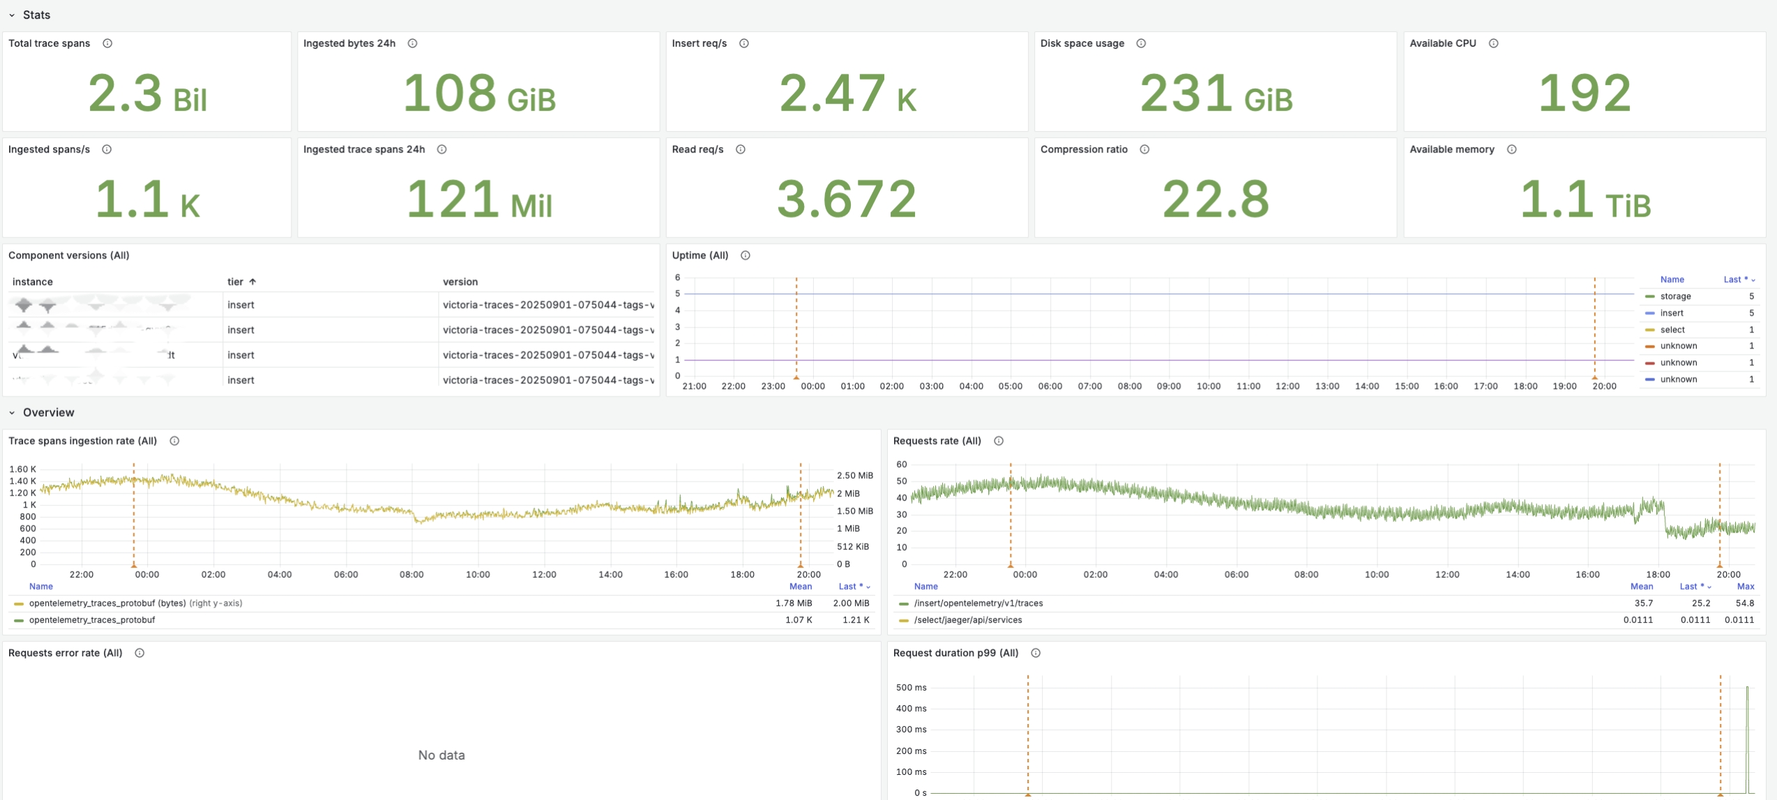Screen dimensions: 1777x800
Task: Click info icon next to Ingested bytes 24h
Action: pyautogui.click(x=413, y=43)
